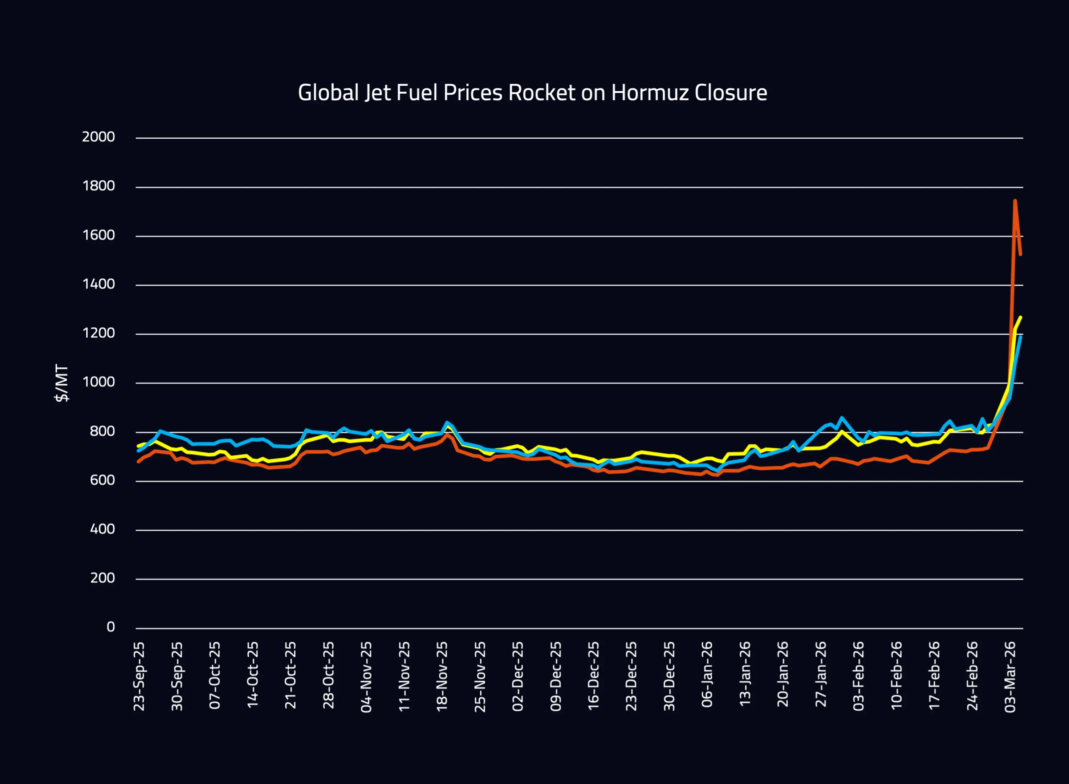Click the 23-Sep-25 date label

(139, 676)
